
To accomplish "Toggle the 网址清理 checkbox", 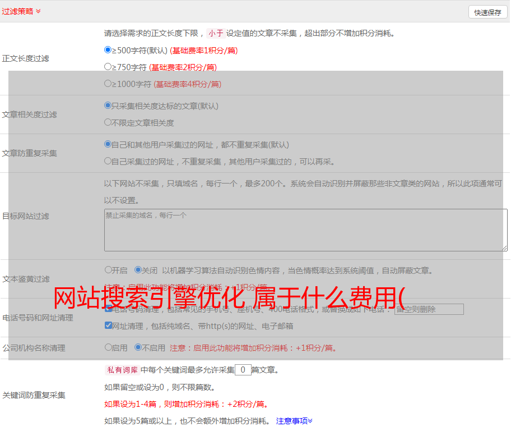I will [x=108, y=325].
